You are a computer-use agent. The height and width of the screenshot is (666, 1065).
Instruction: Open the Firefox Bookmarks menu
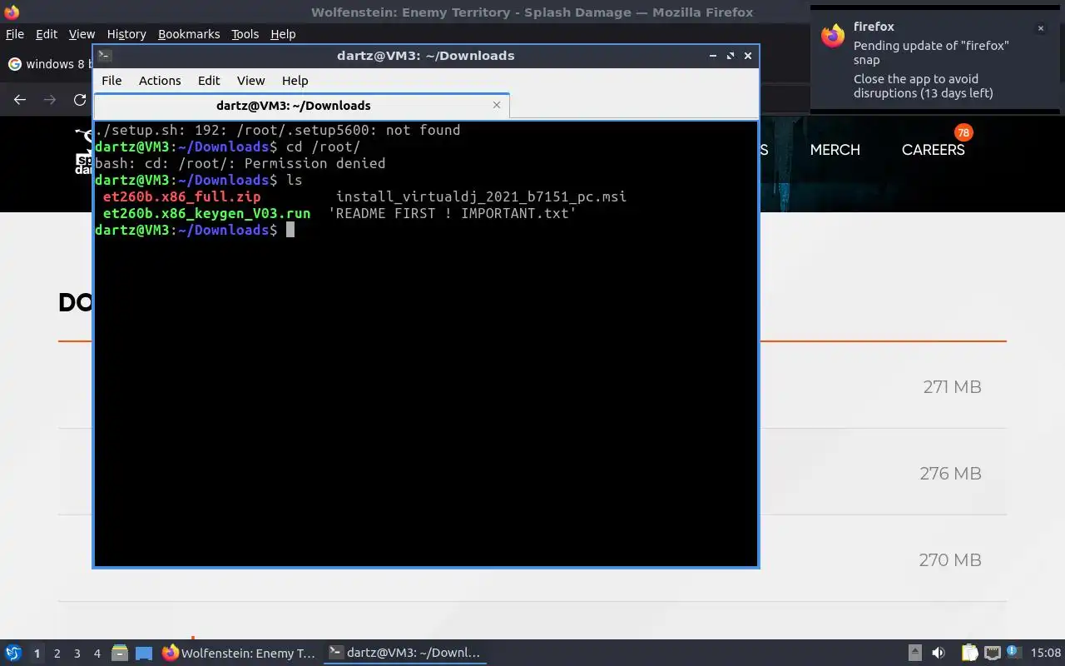(189, 34)
